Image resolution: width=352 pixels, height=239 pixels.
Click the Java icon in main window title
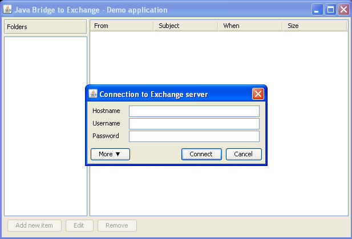[7, 10]
